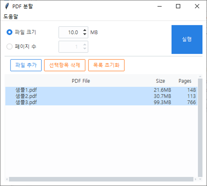Maximize the PDF 분할 window
The height and width of the screenshot is (186, 207).
pos(178,6)
